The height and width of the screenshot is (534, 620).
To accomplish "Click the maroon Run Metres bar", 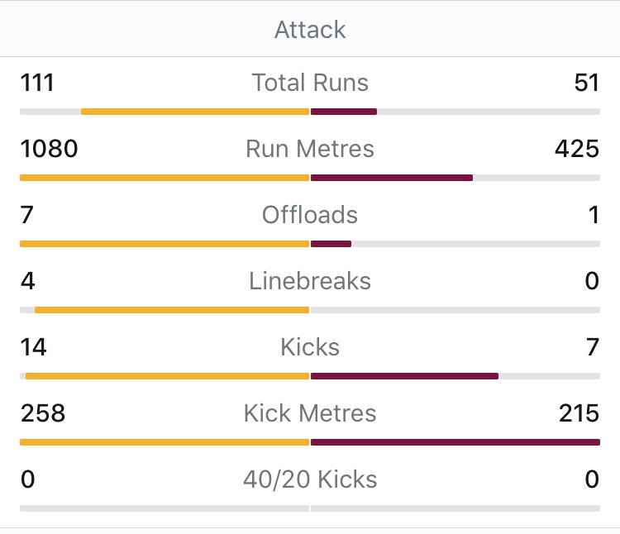I will pyautogui.click(x=392, y=178).
